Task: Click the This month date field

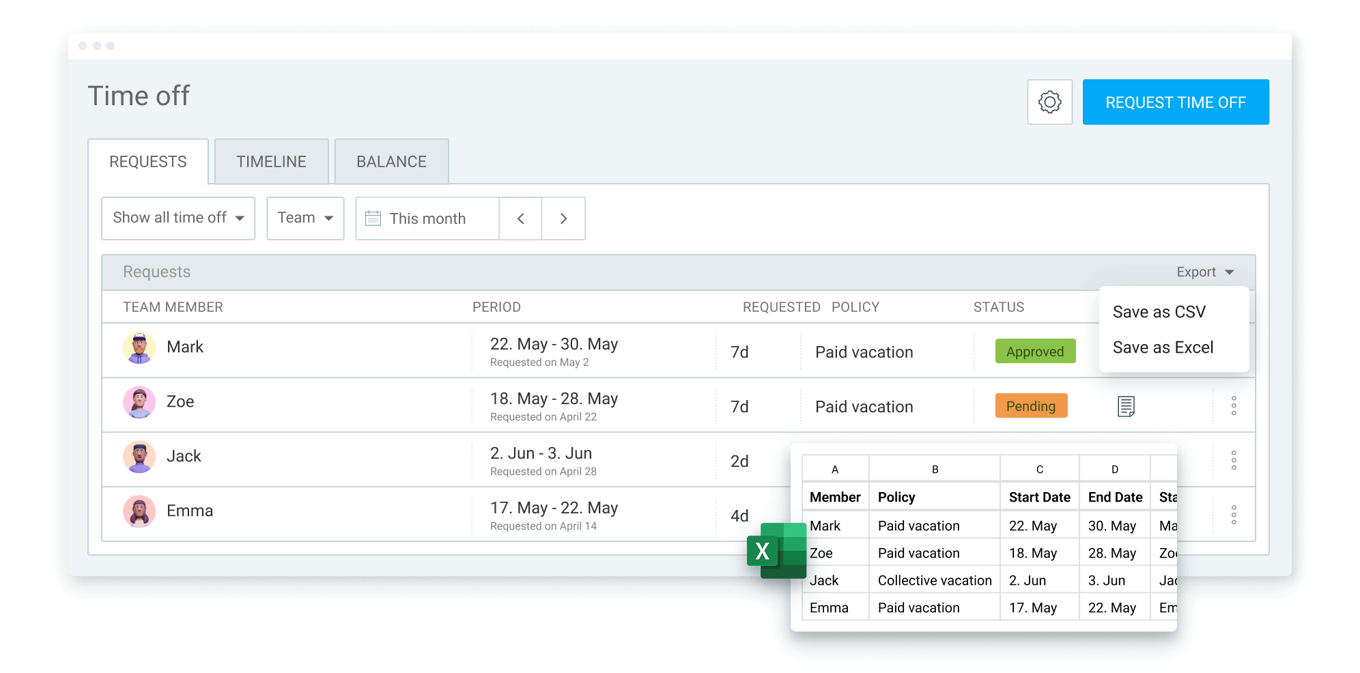Action: click(x=427, y=218)
